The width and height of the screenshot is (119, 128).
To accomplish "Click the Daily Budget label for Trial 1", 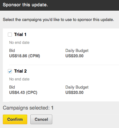I will click(x=77, y=51).
